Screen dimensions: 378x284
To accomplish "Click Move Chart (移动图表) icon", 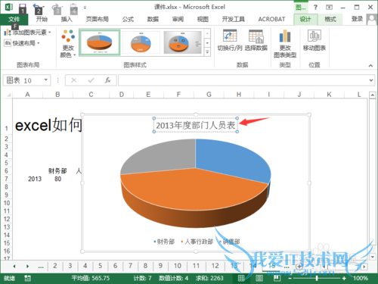I will click(x=314, y=36).
